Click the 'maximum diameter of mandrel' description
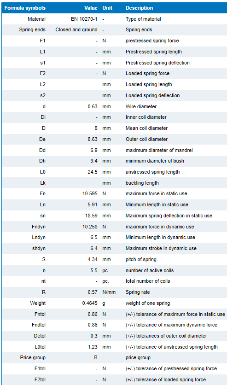The width and height of the screenshot is (227, 385). [159, 150]
